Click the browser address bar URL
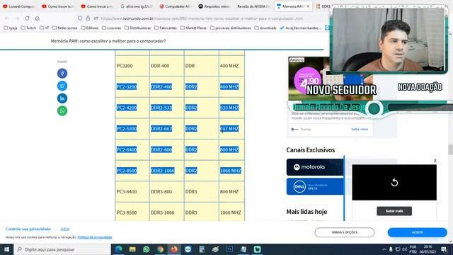The width and height of the screenshot is (453, 255). pos(202,18)
